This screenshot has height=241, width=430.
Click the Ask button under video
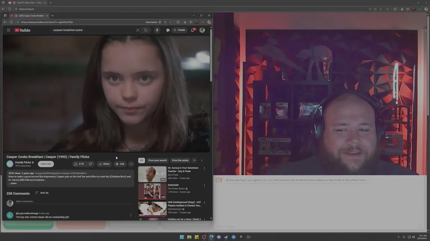click(120, 164)
